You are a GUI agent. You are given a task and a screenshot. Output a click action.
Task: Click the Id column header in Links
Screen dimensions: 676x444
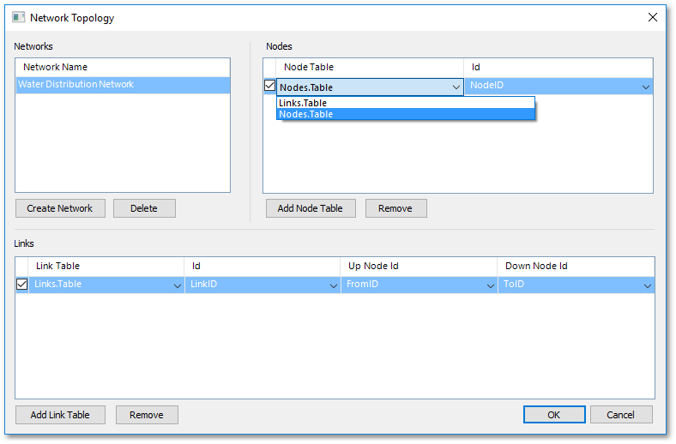[x=263, y=266]
